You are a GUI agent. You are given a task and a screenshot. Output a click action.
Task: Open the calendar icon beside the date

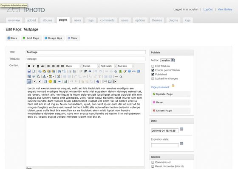tap(181, 129)
